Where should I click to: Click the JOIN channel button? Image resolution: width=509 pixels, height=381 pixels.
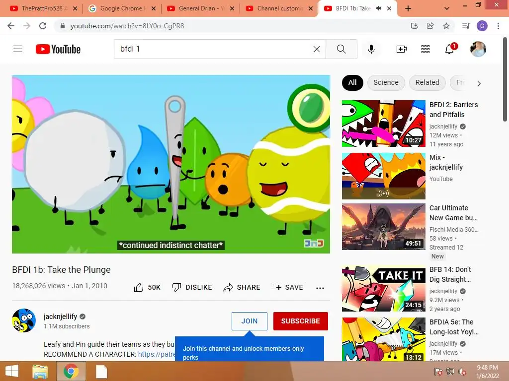(x=250, y=321)
